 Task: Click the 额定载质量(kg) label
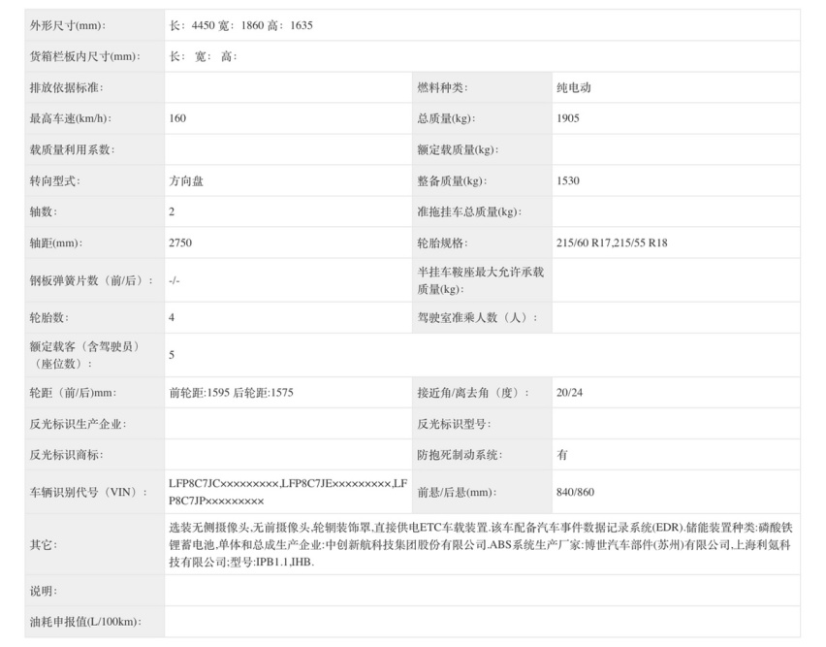point(458,149)
